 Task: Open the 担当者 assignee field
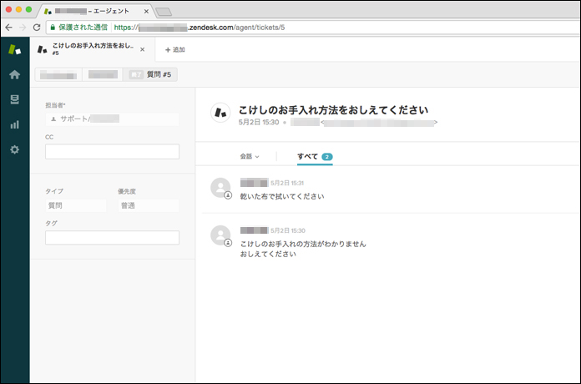[x=112, y=119]
